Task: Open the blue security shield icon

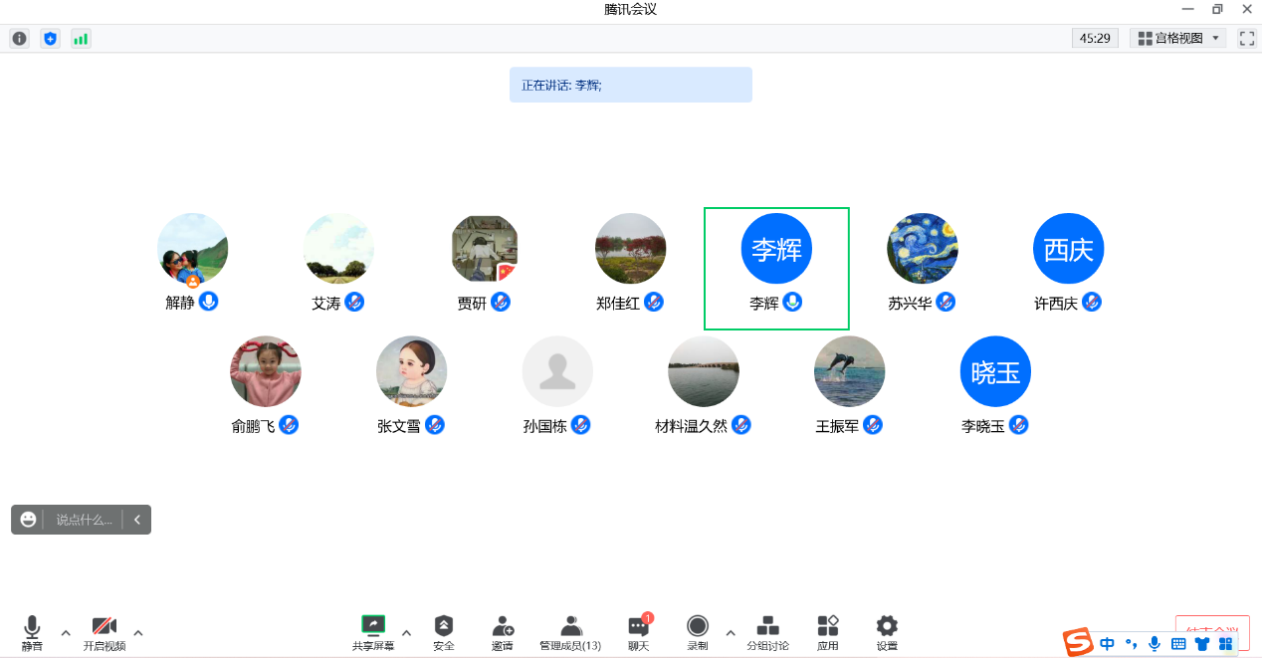Action: (x=50, y=39)
